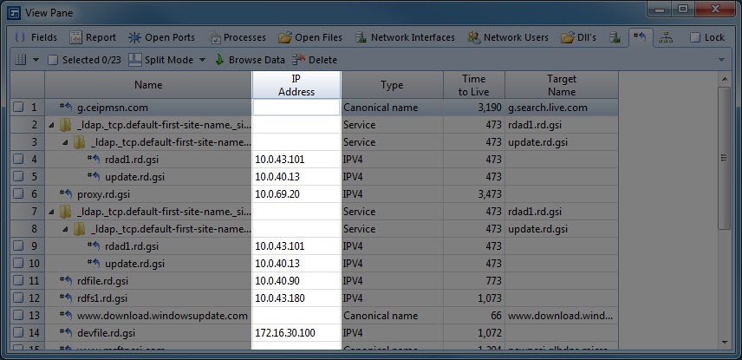Check the row 4 checkbox
Screen dimensions: 742x360
tap(18, 160)
